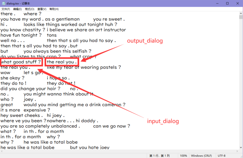The width and height of the screenshot is (243, 158).
Task: Maximize the Notepad window
Action: [x=227, y=3]
